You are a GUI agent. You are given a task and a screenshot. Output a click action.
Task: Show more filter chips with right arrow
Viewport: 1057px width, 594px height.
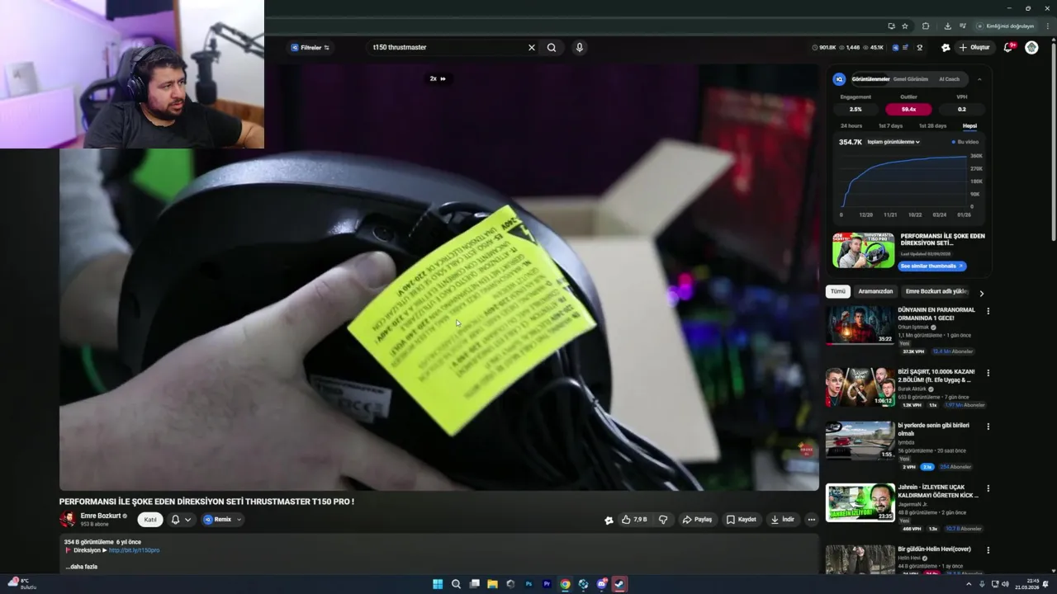pos(981,293)
